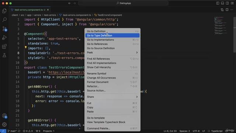This screenshot has height=133, width=236.
Task: Choose Rename Symbol
Action: tap(112, 74)
